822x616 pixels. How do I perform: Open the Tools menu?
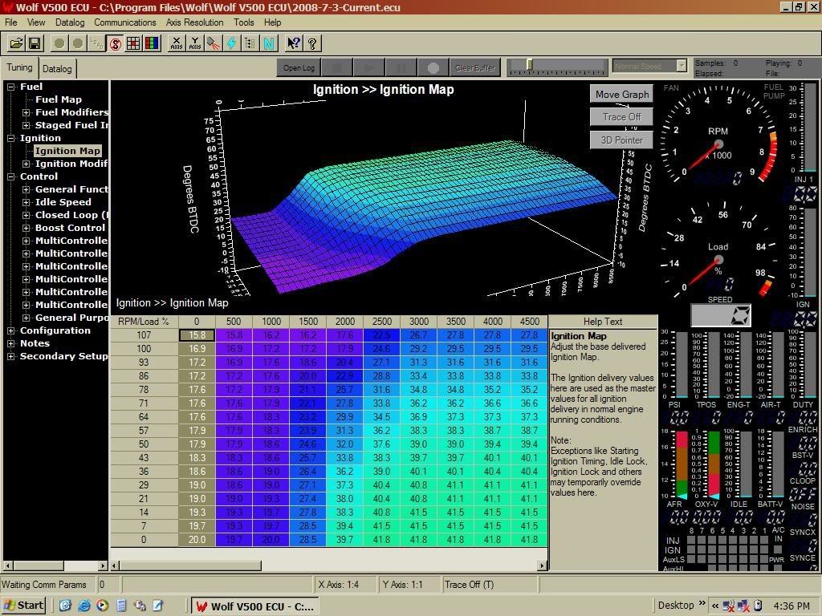pos(244,22)
